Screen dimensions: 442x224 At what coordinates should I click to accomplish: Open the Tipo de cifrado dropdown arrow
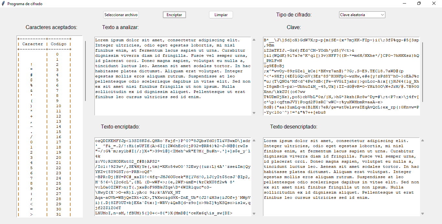pos(382,15)
